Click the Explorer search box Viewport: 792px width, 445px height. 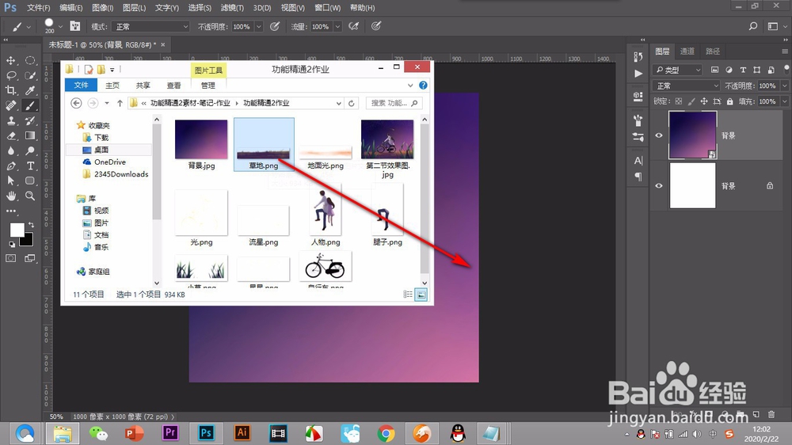point(394,103)
